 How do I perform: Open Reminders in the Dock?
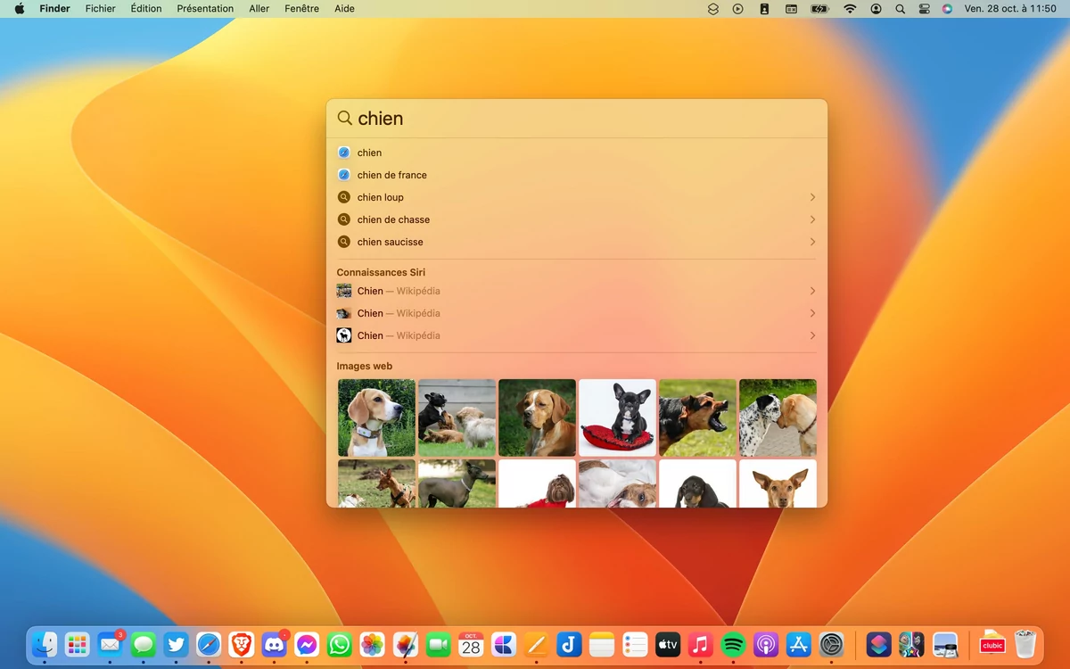pyautogui.click(x=635, y=644)
